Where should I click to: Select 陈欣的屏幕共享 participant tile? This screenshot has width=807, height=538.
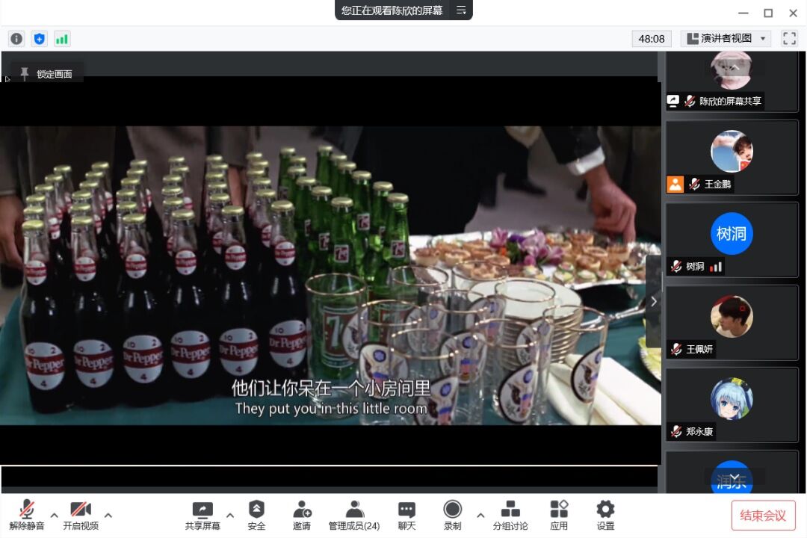pos(732,81)
